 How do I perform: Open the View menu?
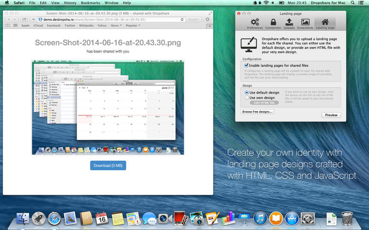(55, 3)
